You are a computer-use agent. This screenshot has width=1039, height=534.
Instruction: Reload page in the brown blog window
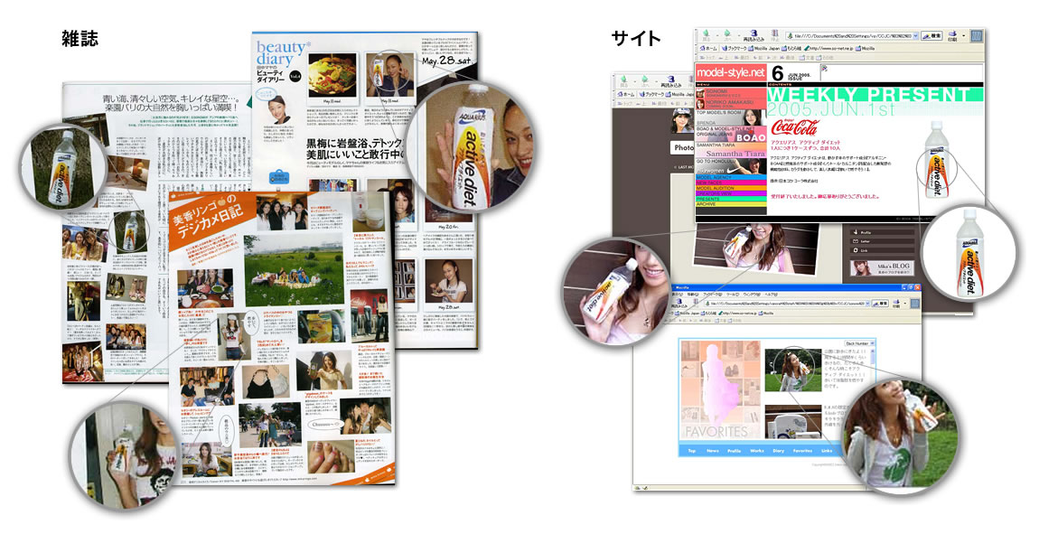tap(671, 80)
